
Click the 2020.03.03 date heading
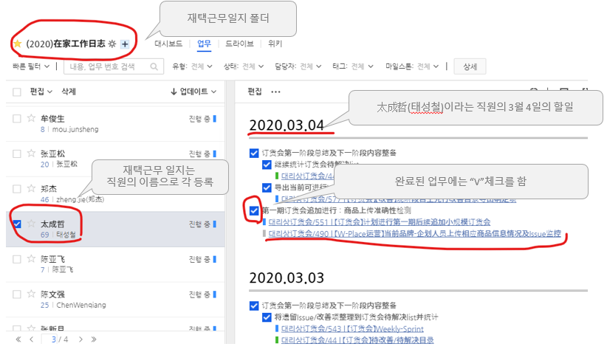click(287, 278)
